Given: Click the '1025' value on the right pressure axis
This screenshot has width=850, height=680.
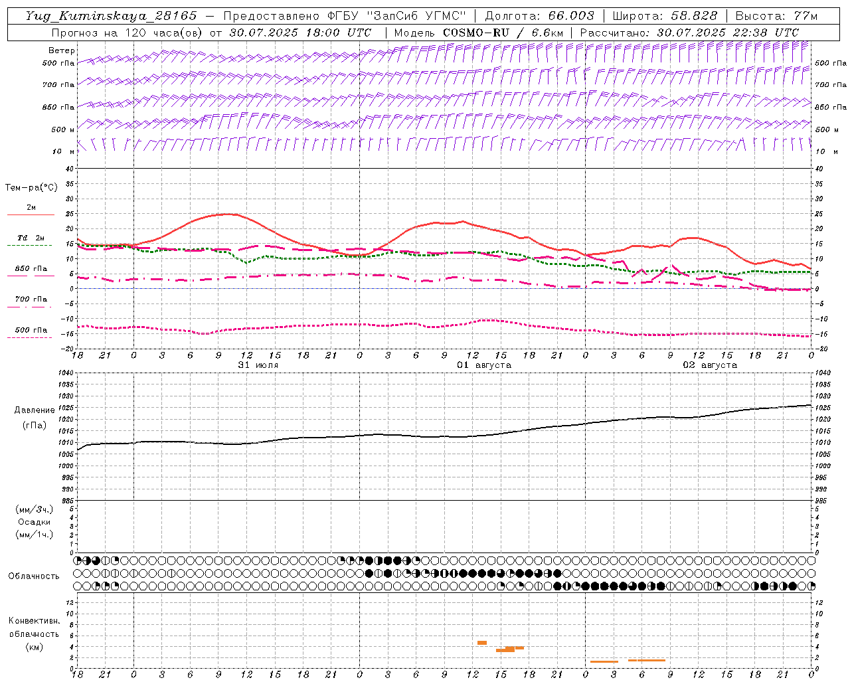Looking at the screenshot, I should [x=823, y=408].
